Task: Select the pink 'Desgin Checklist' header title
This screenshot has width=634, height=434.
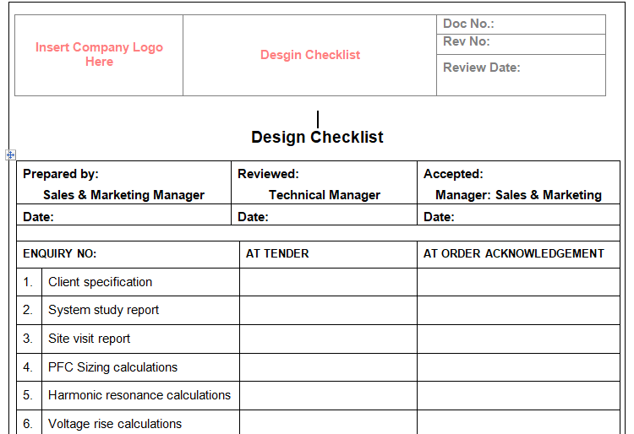Action: [309, 55]
